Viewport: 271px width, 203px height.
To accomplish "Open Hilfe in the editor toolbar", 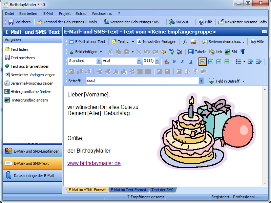I will point(257,42).
